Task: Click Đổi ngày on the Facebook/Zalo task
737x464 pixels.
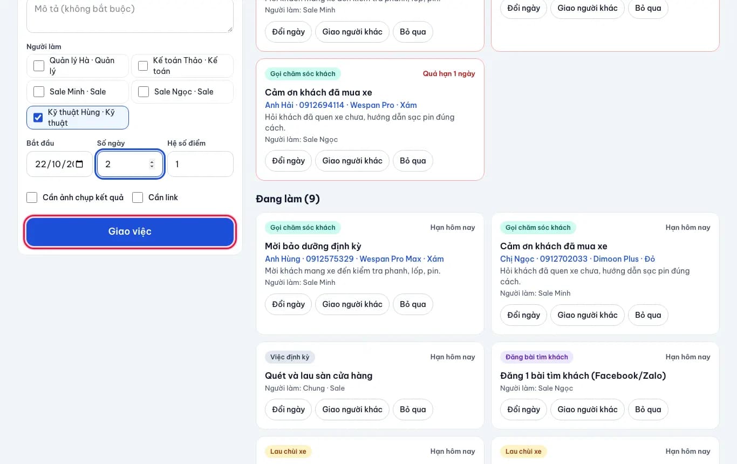Action: (523, 410)
